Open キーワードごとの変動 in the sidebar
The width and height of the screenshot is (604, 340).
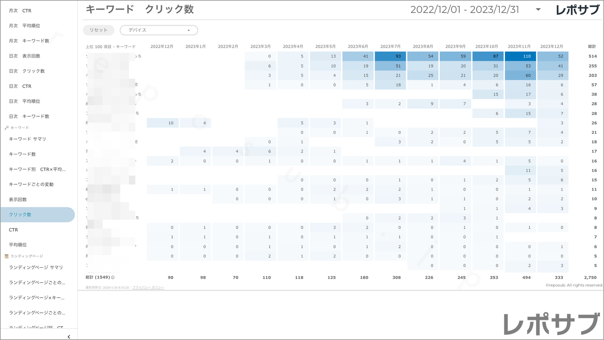31,184
